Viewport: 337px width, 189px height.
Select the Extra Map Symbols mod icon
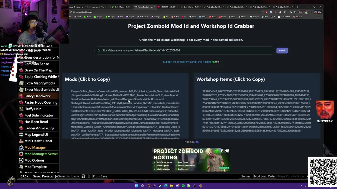pos(21,83)
